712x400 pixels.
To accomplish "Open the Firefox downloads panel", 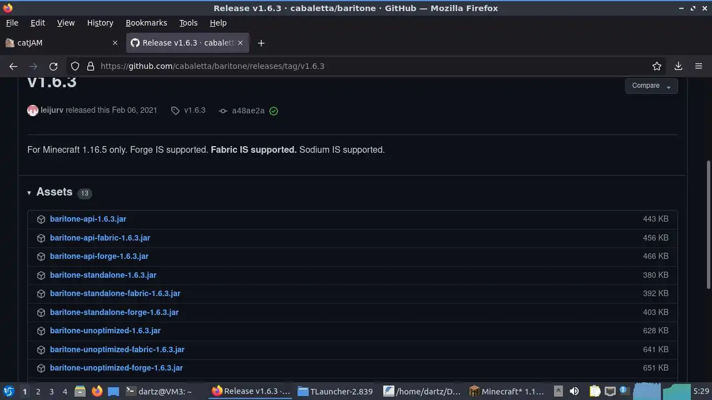I will coord(678,66).
